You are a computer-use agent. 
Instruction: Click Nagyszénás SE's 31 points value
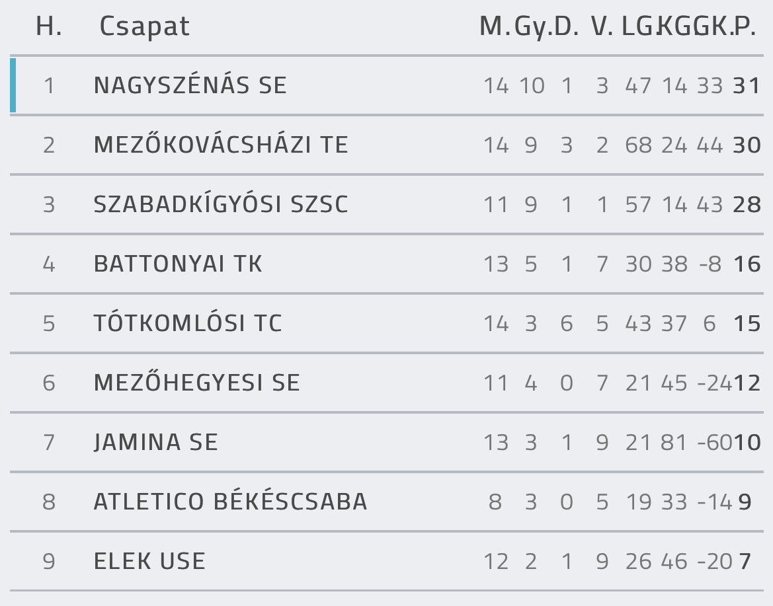(747, 86)
